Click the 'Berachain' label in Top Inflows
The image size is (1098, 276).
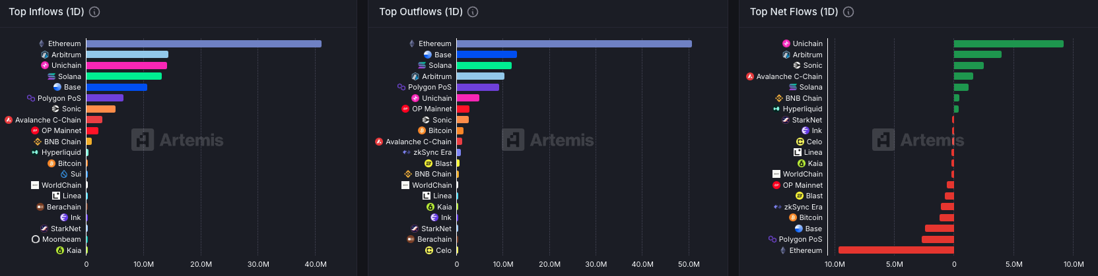pos(64,207)
